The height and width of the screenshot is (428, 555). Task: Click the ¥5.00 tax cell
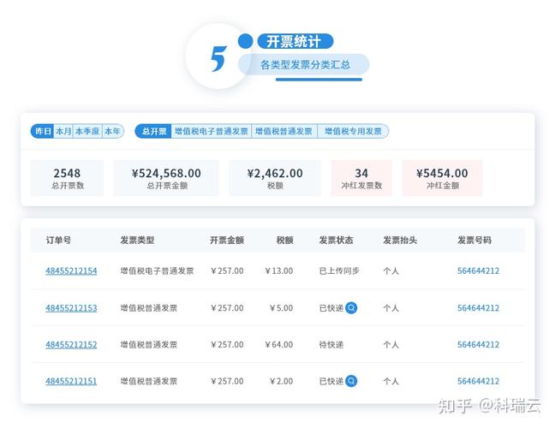(282, 308)
